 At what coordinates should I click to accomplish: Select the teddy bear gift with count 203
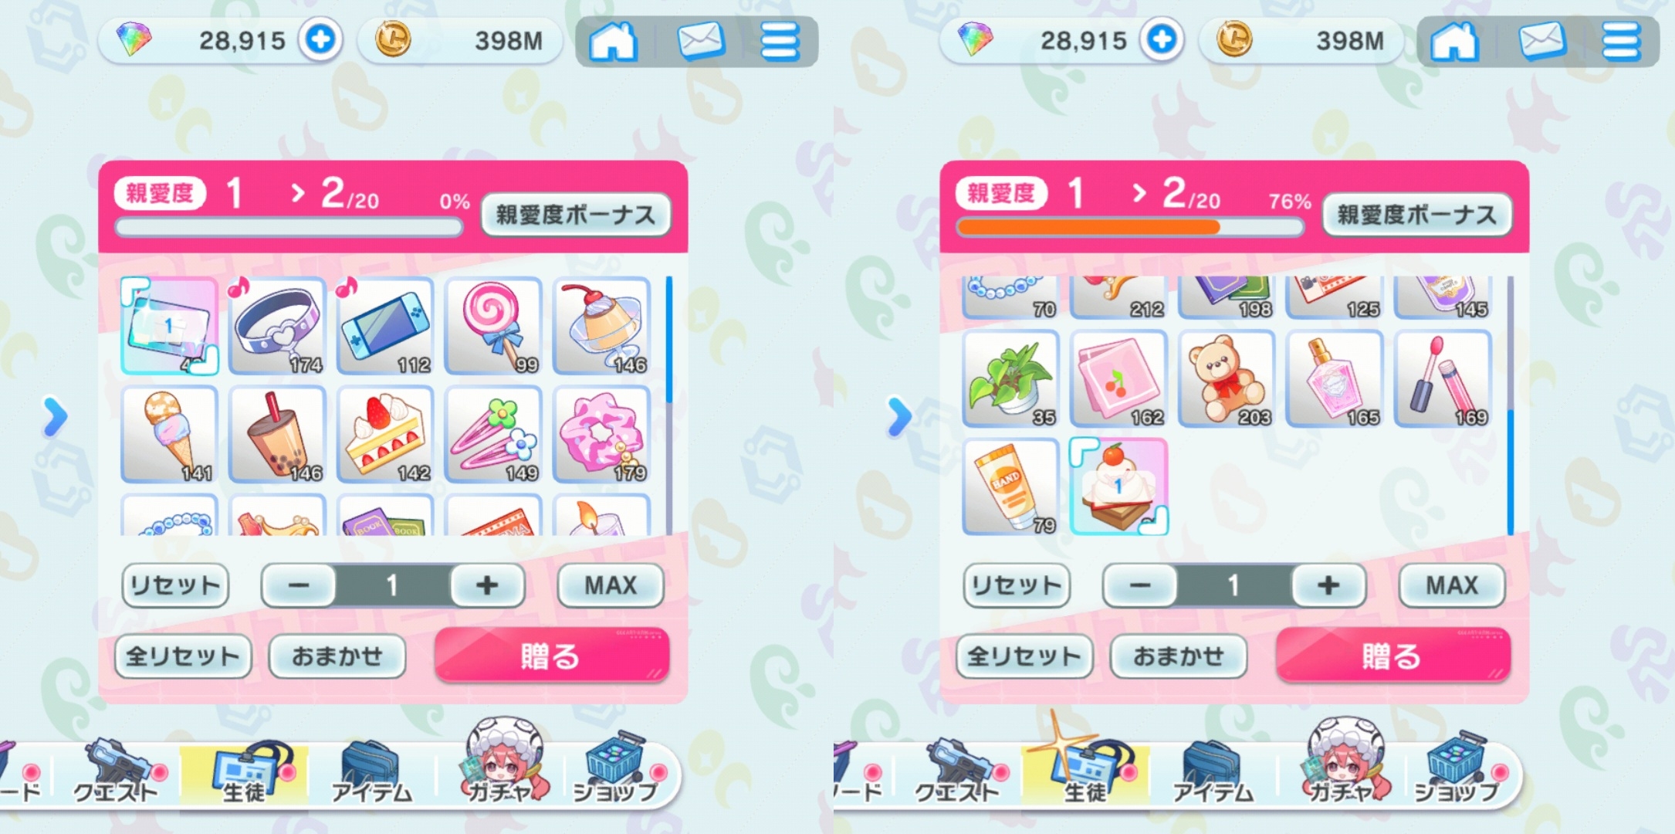click(1227, 379)
